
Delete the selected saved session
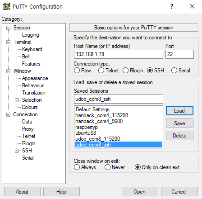pos(179,136)
